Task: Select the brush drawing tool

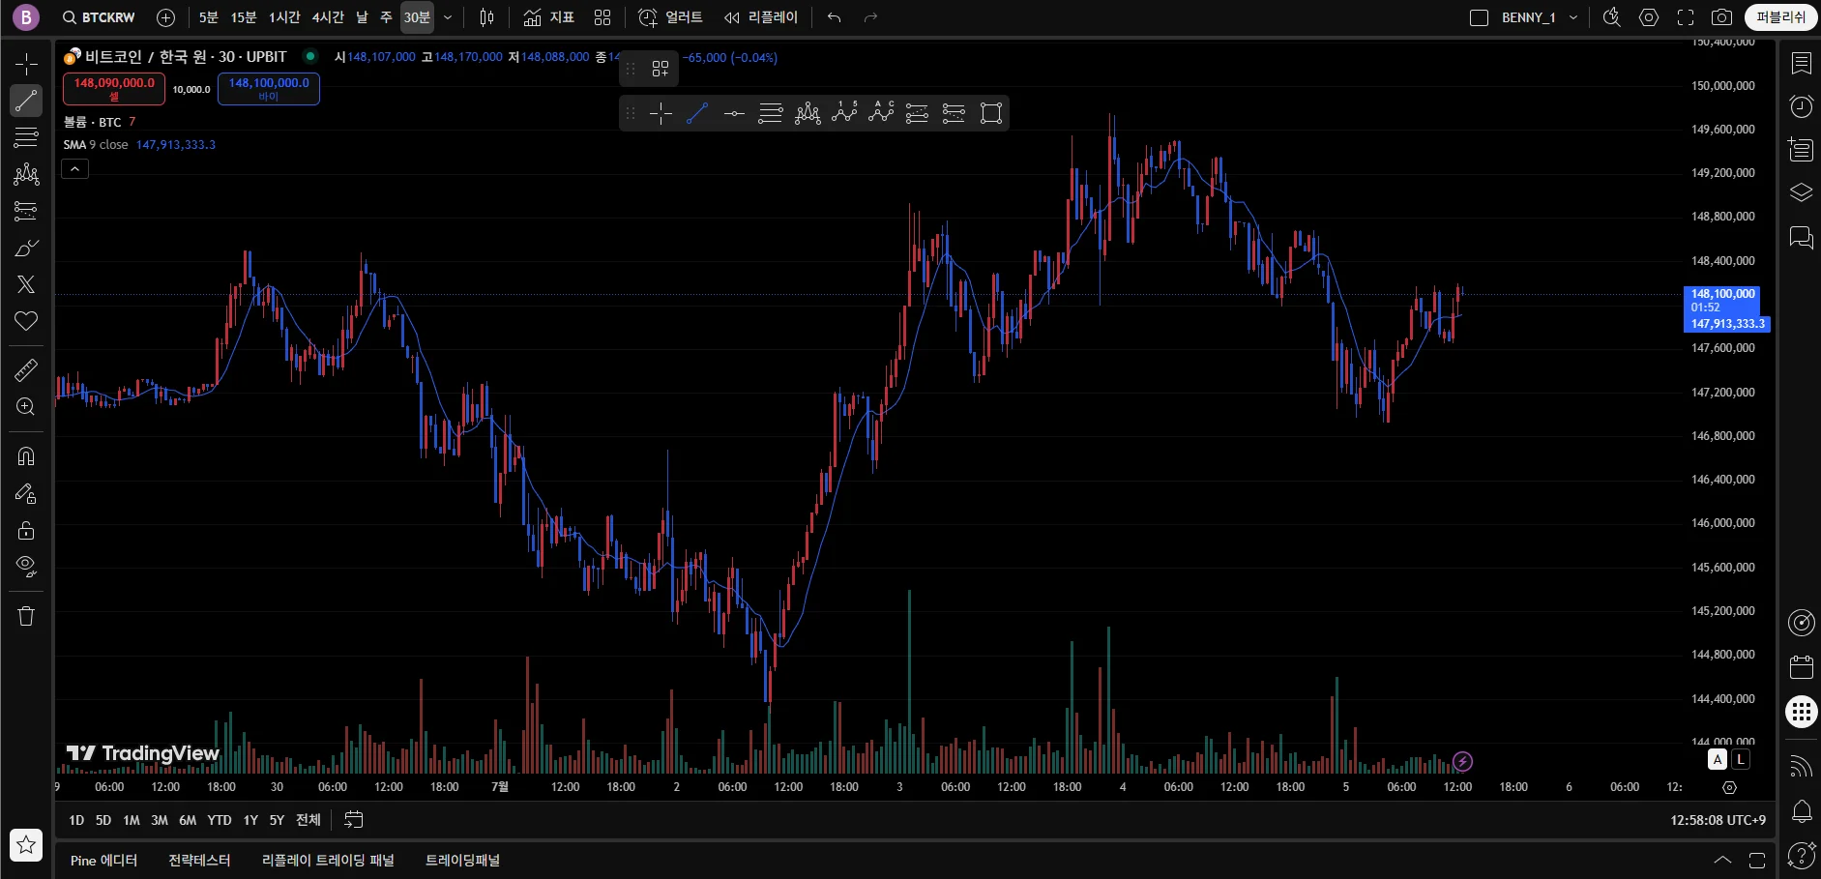Action: (26, 248)
